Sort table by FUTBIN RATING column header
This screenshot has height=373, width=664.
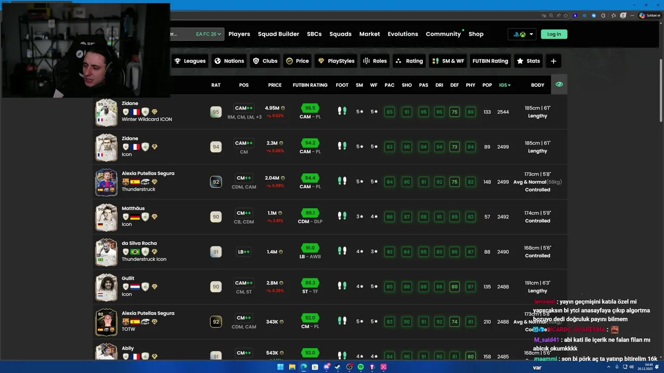[x=310, y=85]
